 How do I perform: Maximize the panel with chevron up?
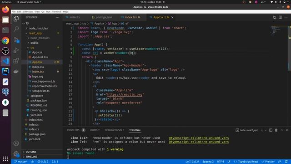[x=282, y=130]
